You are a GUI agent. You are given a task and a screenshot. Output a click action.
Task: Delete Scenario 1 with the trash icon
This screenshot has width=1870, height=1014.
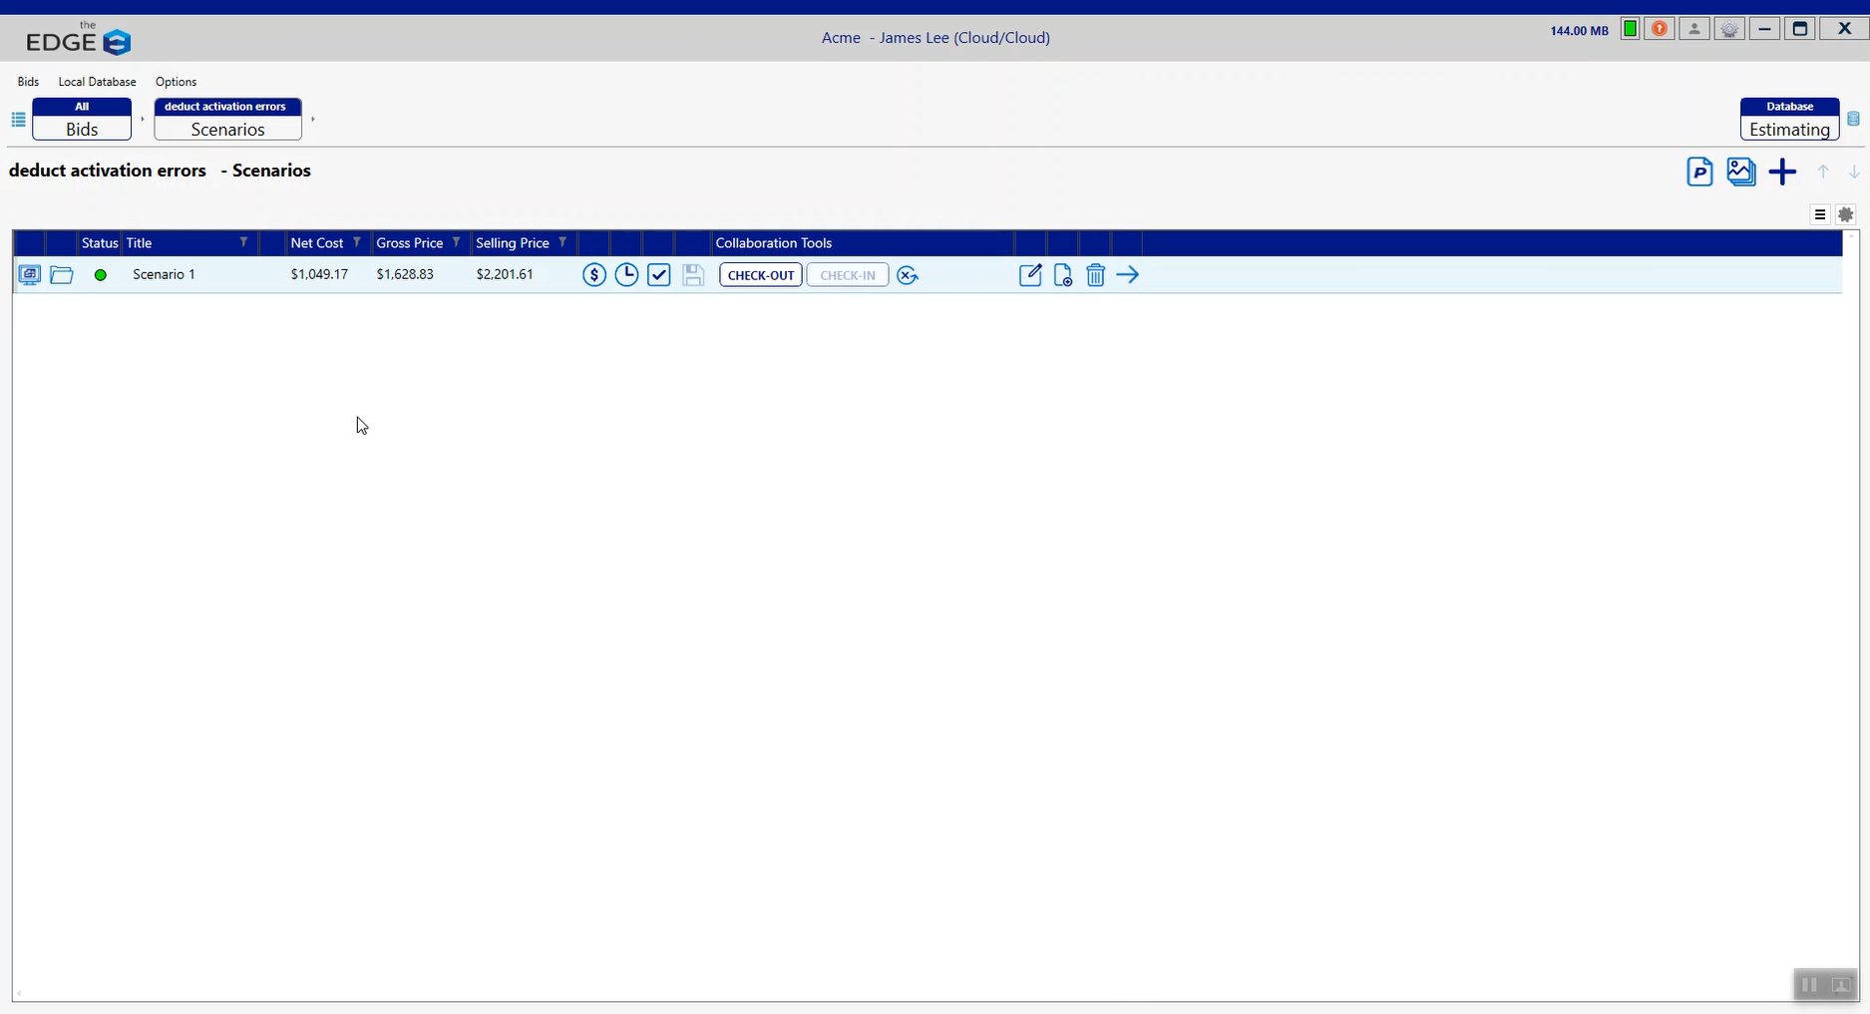click(x=1095, y=275)
